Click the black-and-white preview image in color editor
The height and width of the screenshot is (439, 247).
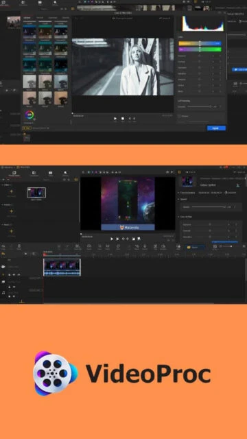[x=123, y=67]
